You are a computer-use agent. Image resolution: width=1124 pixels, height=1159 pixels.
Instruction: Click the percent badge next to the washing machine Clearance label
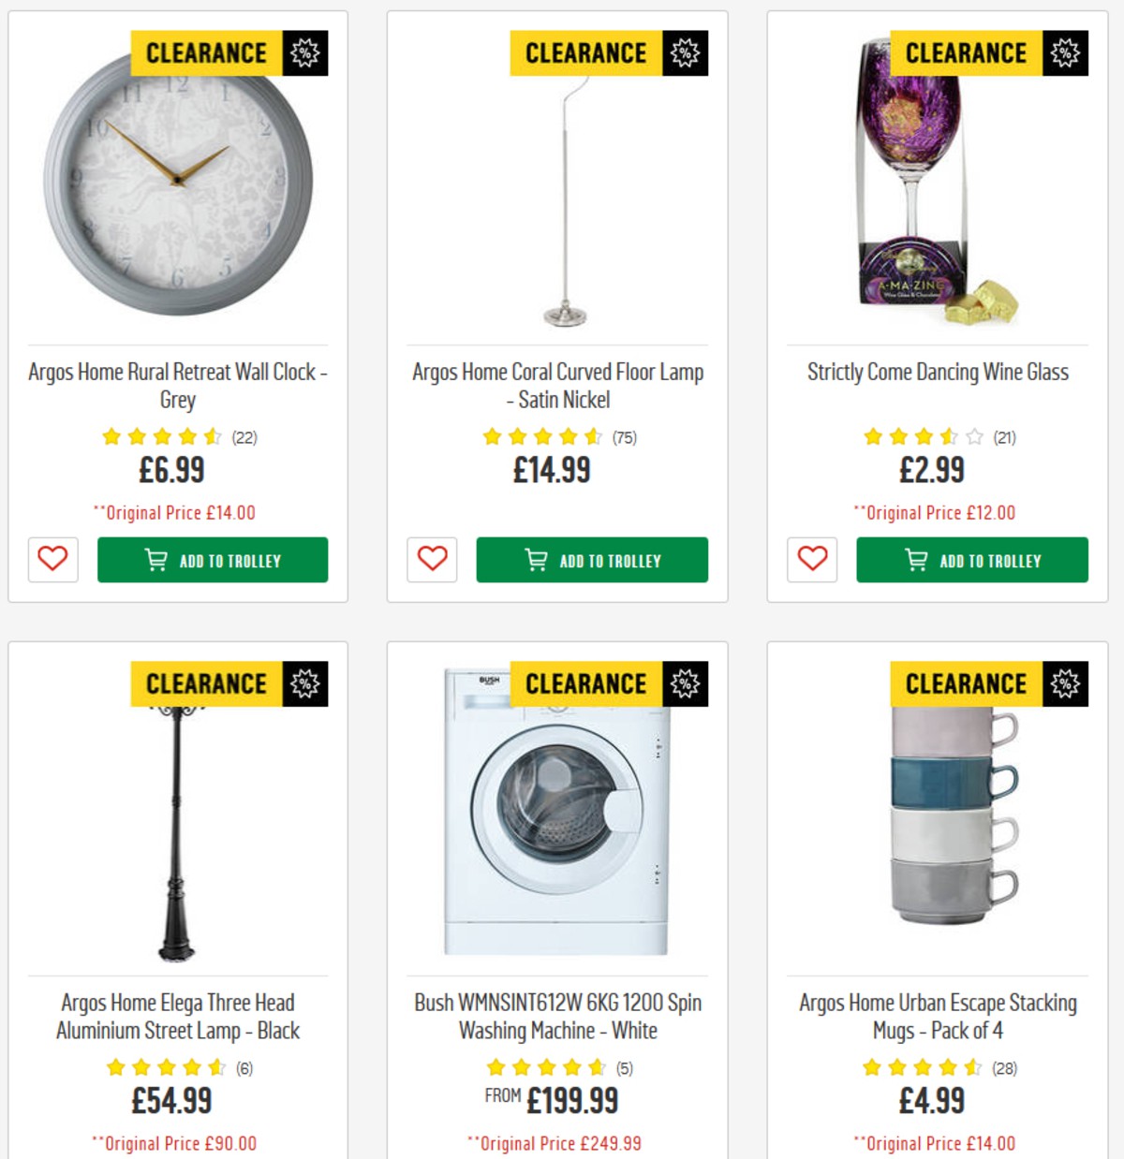pos(687,682)
